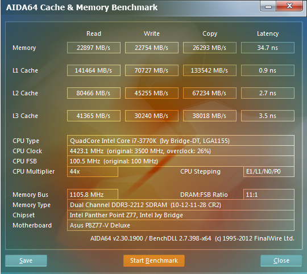Select the Memory Write value box
This screenshot has height=274, width=307.
click(152, 48)
